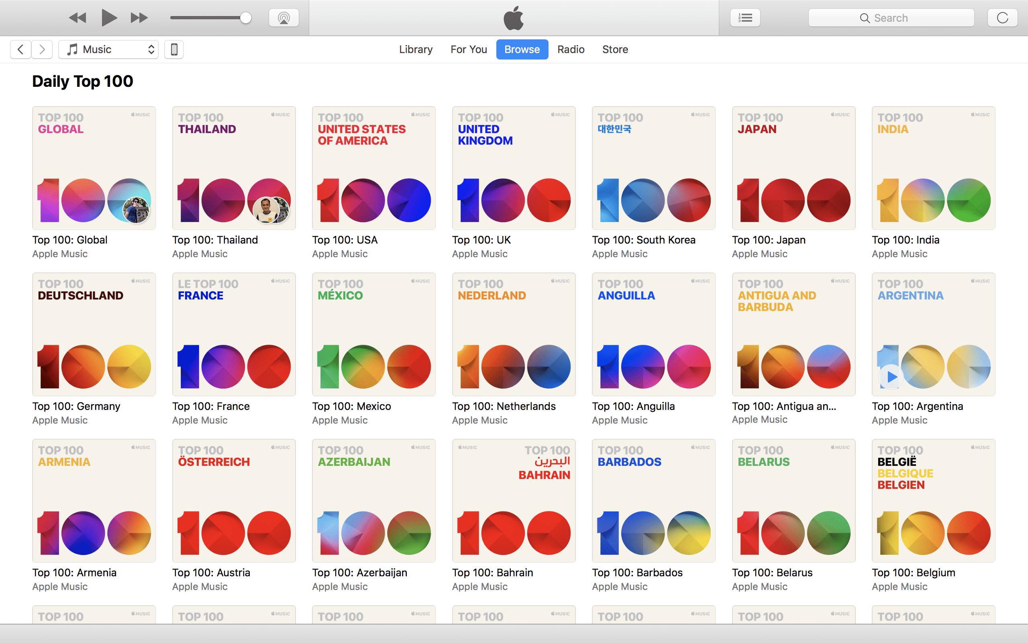This screenshot has width=1028, height=643.
Task: Open the Nederland Top 100 cover
Action: 514,334
